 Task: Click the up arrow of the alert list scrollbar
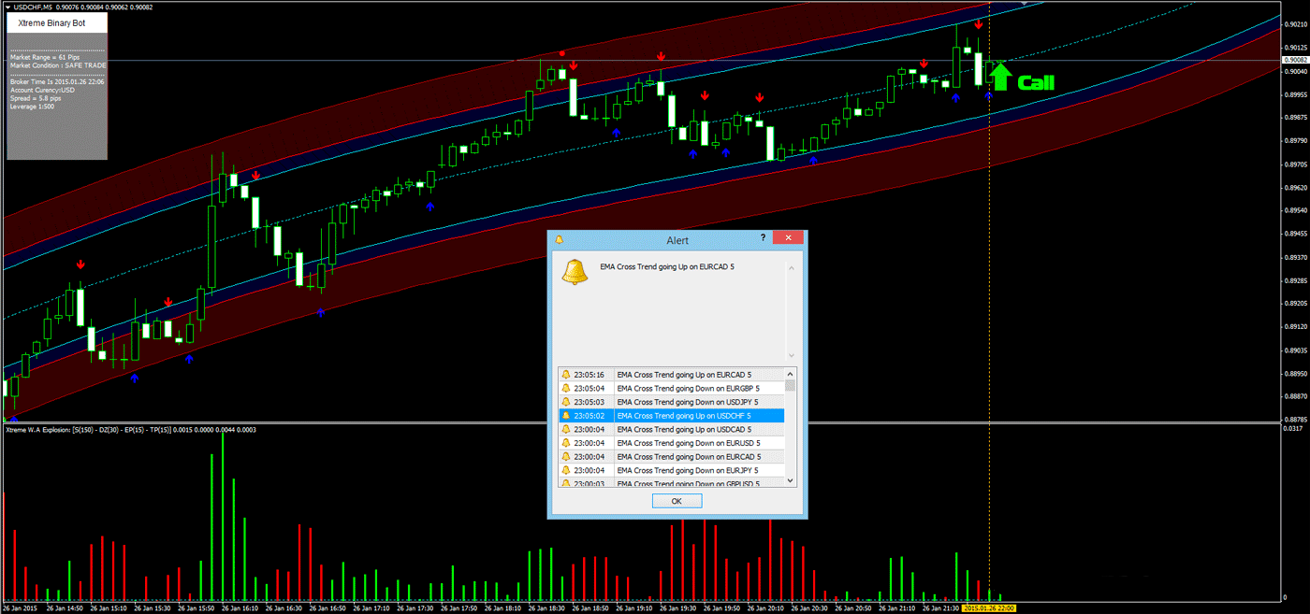789,374
